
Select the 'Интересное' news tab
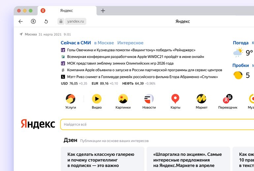(130, 43)
